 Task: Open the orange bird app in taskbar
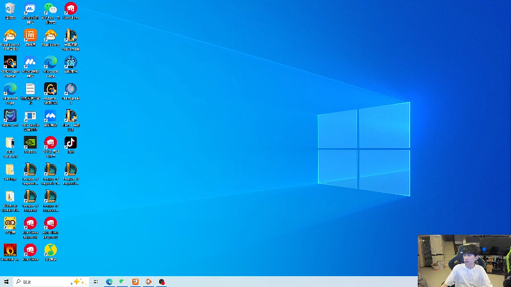[148, 282]
